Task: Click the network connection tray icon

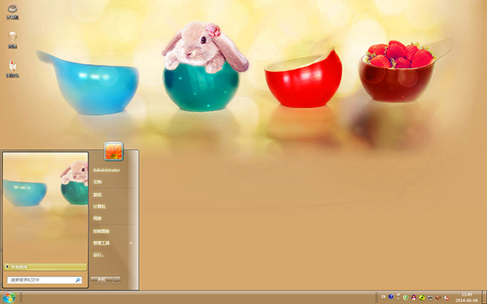Action: click(430, 298)
